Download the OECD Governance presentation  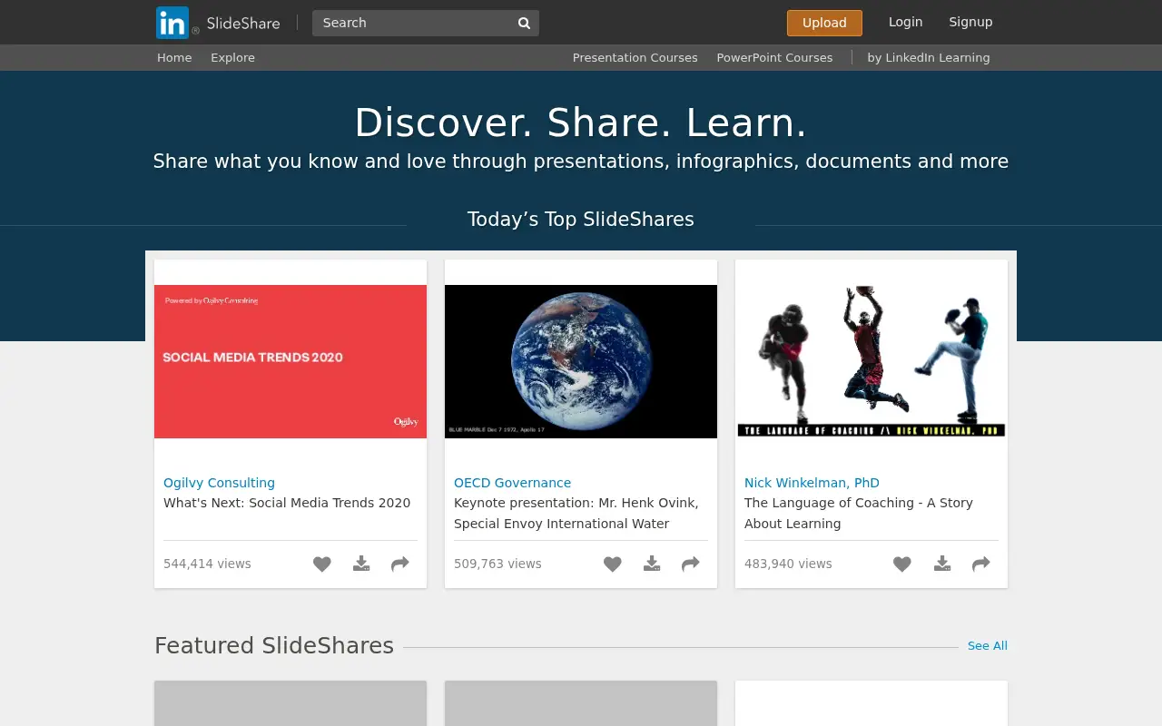[x=652, y=564]
